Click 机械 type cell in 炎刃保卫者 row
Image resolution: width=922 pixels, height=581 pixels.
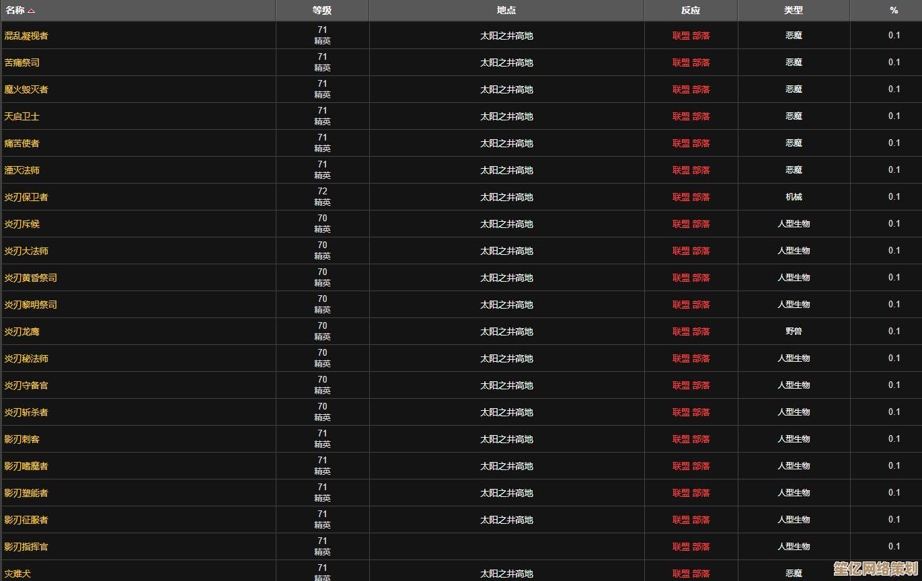point(794,197)
